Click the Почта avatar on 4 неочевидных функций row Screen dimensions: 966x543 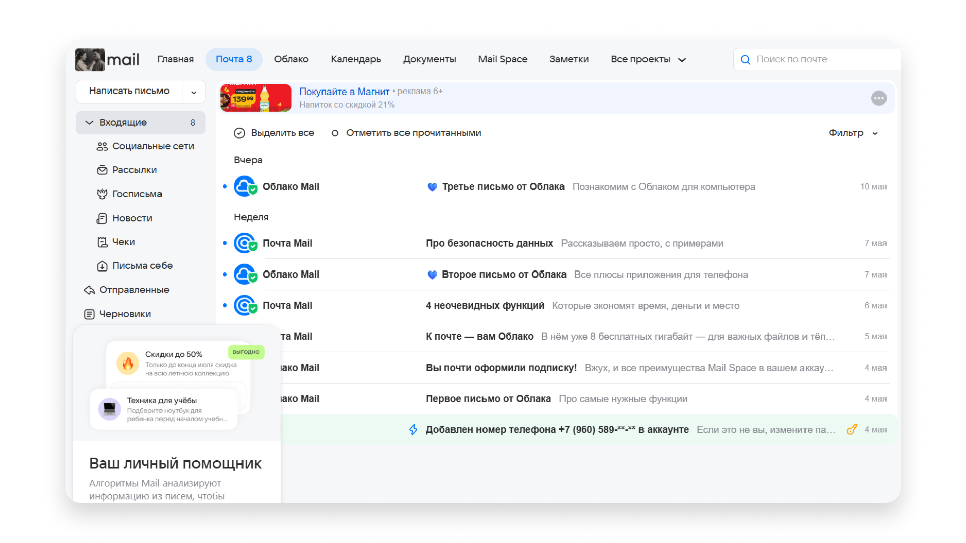pyautogui.click(x=246, y=306)
